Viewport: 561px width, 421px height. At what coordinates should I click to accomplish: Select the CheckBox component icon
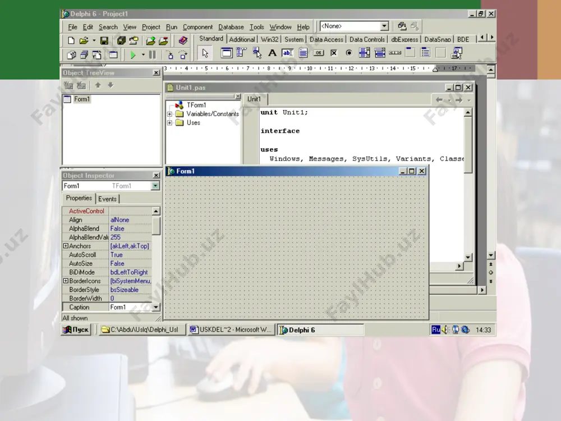click(x=334, y=53)
